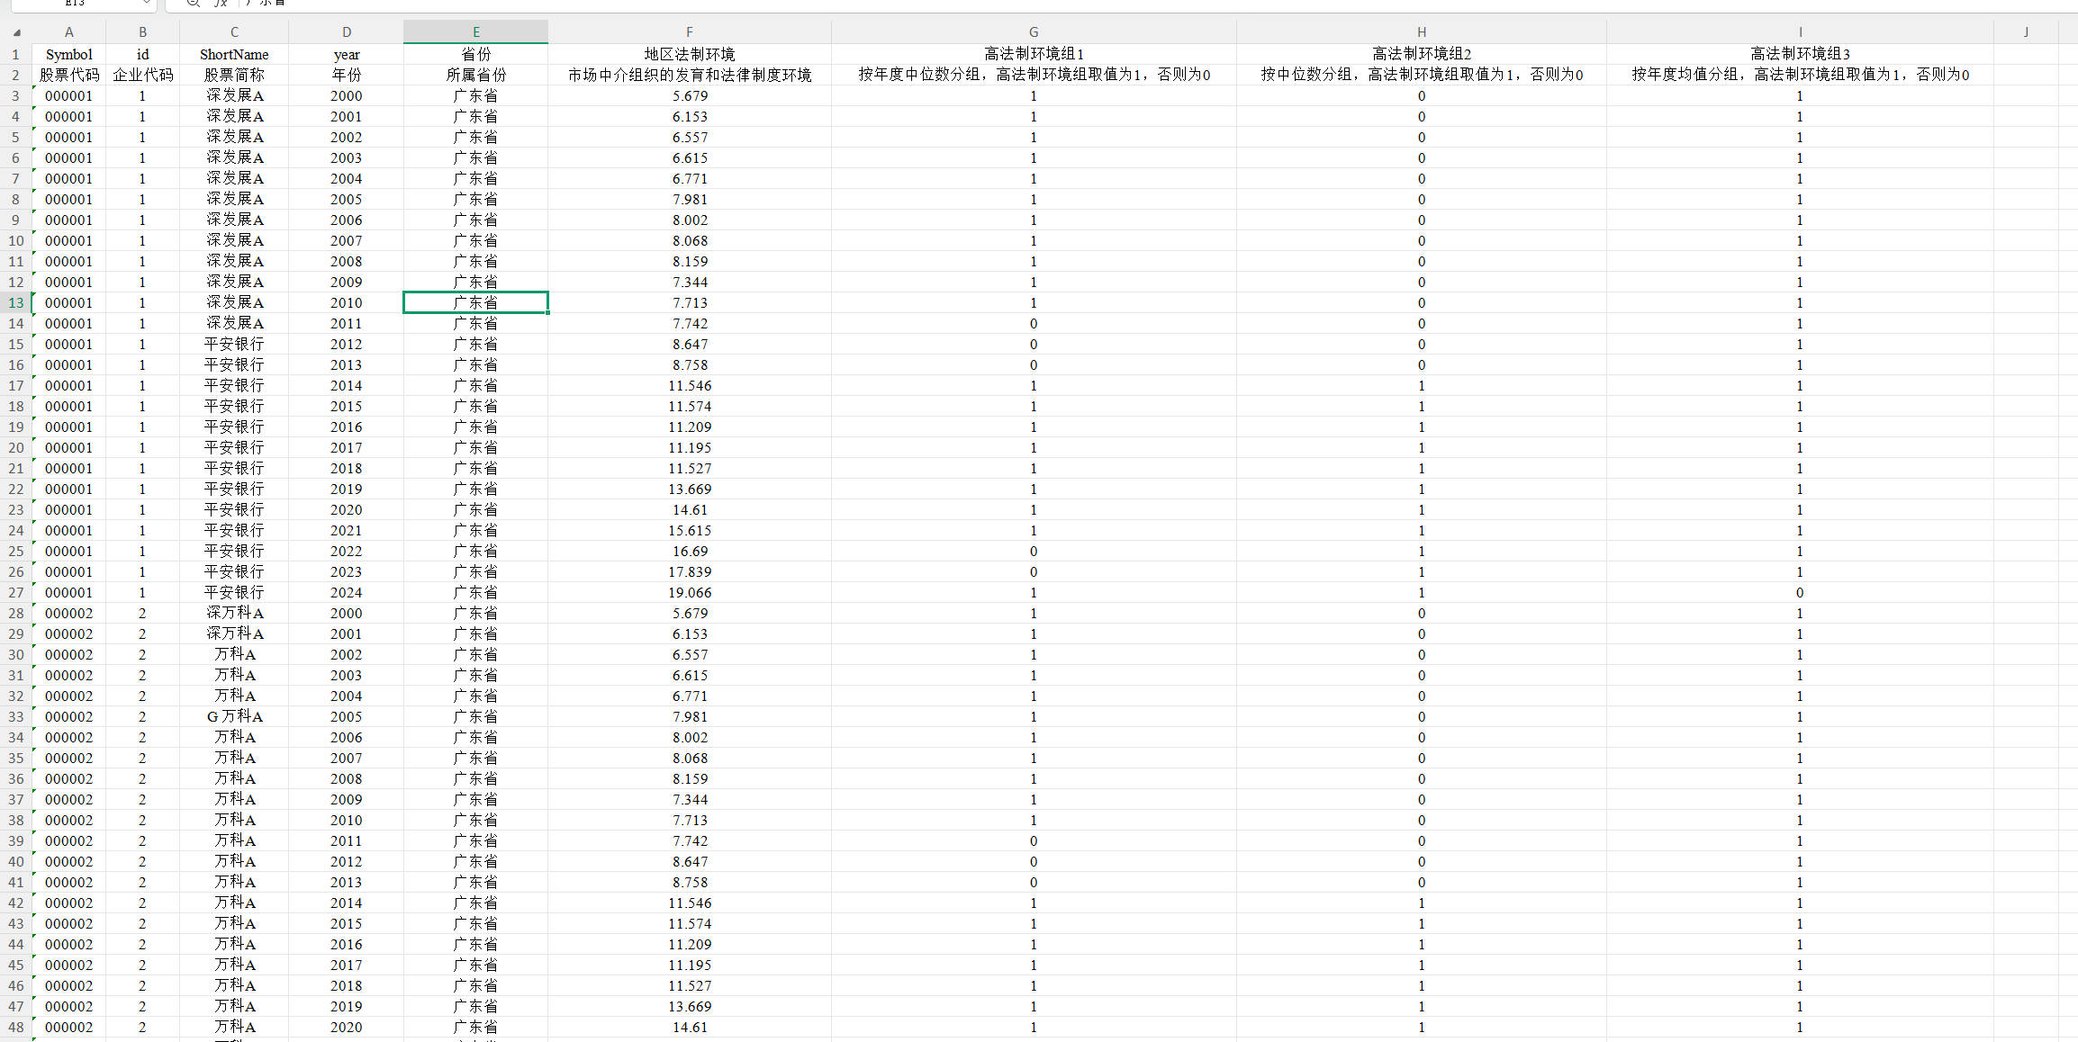The width and height of the screenshot is (2078, 1042).
Task: Click the 地区法制环境 header cell
Action: 689,55
